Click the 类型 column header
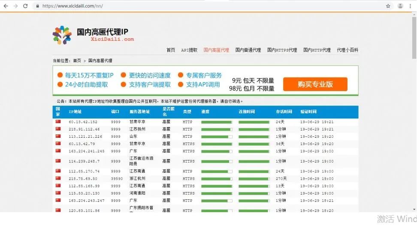Viewport: 417px width, 225px height. tap(187, 112)
